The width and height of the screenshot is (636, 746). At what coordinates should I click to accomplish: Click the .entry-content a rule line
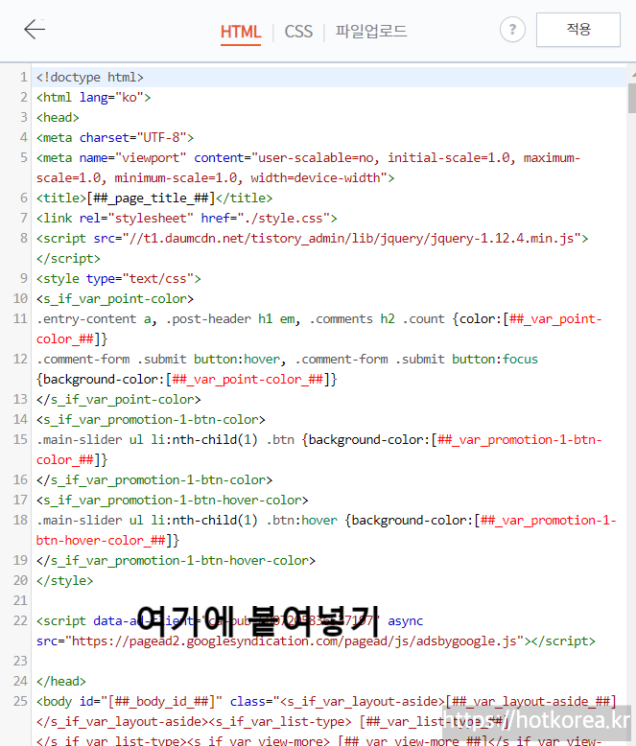click(318, 329)
